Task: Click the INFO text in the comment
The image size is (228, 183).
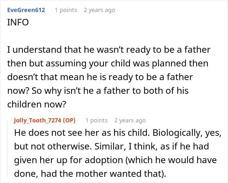Action: 18,23
